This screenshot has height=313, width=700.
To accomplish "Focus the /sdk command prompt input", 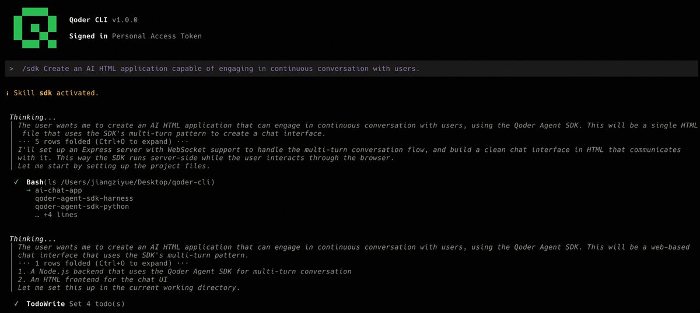I will [x=350, y=69].
